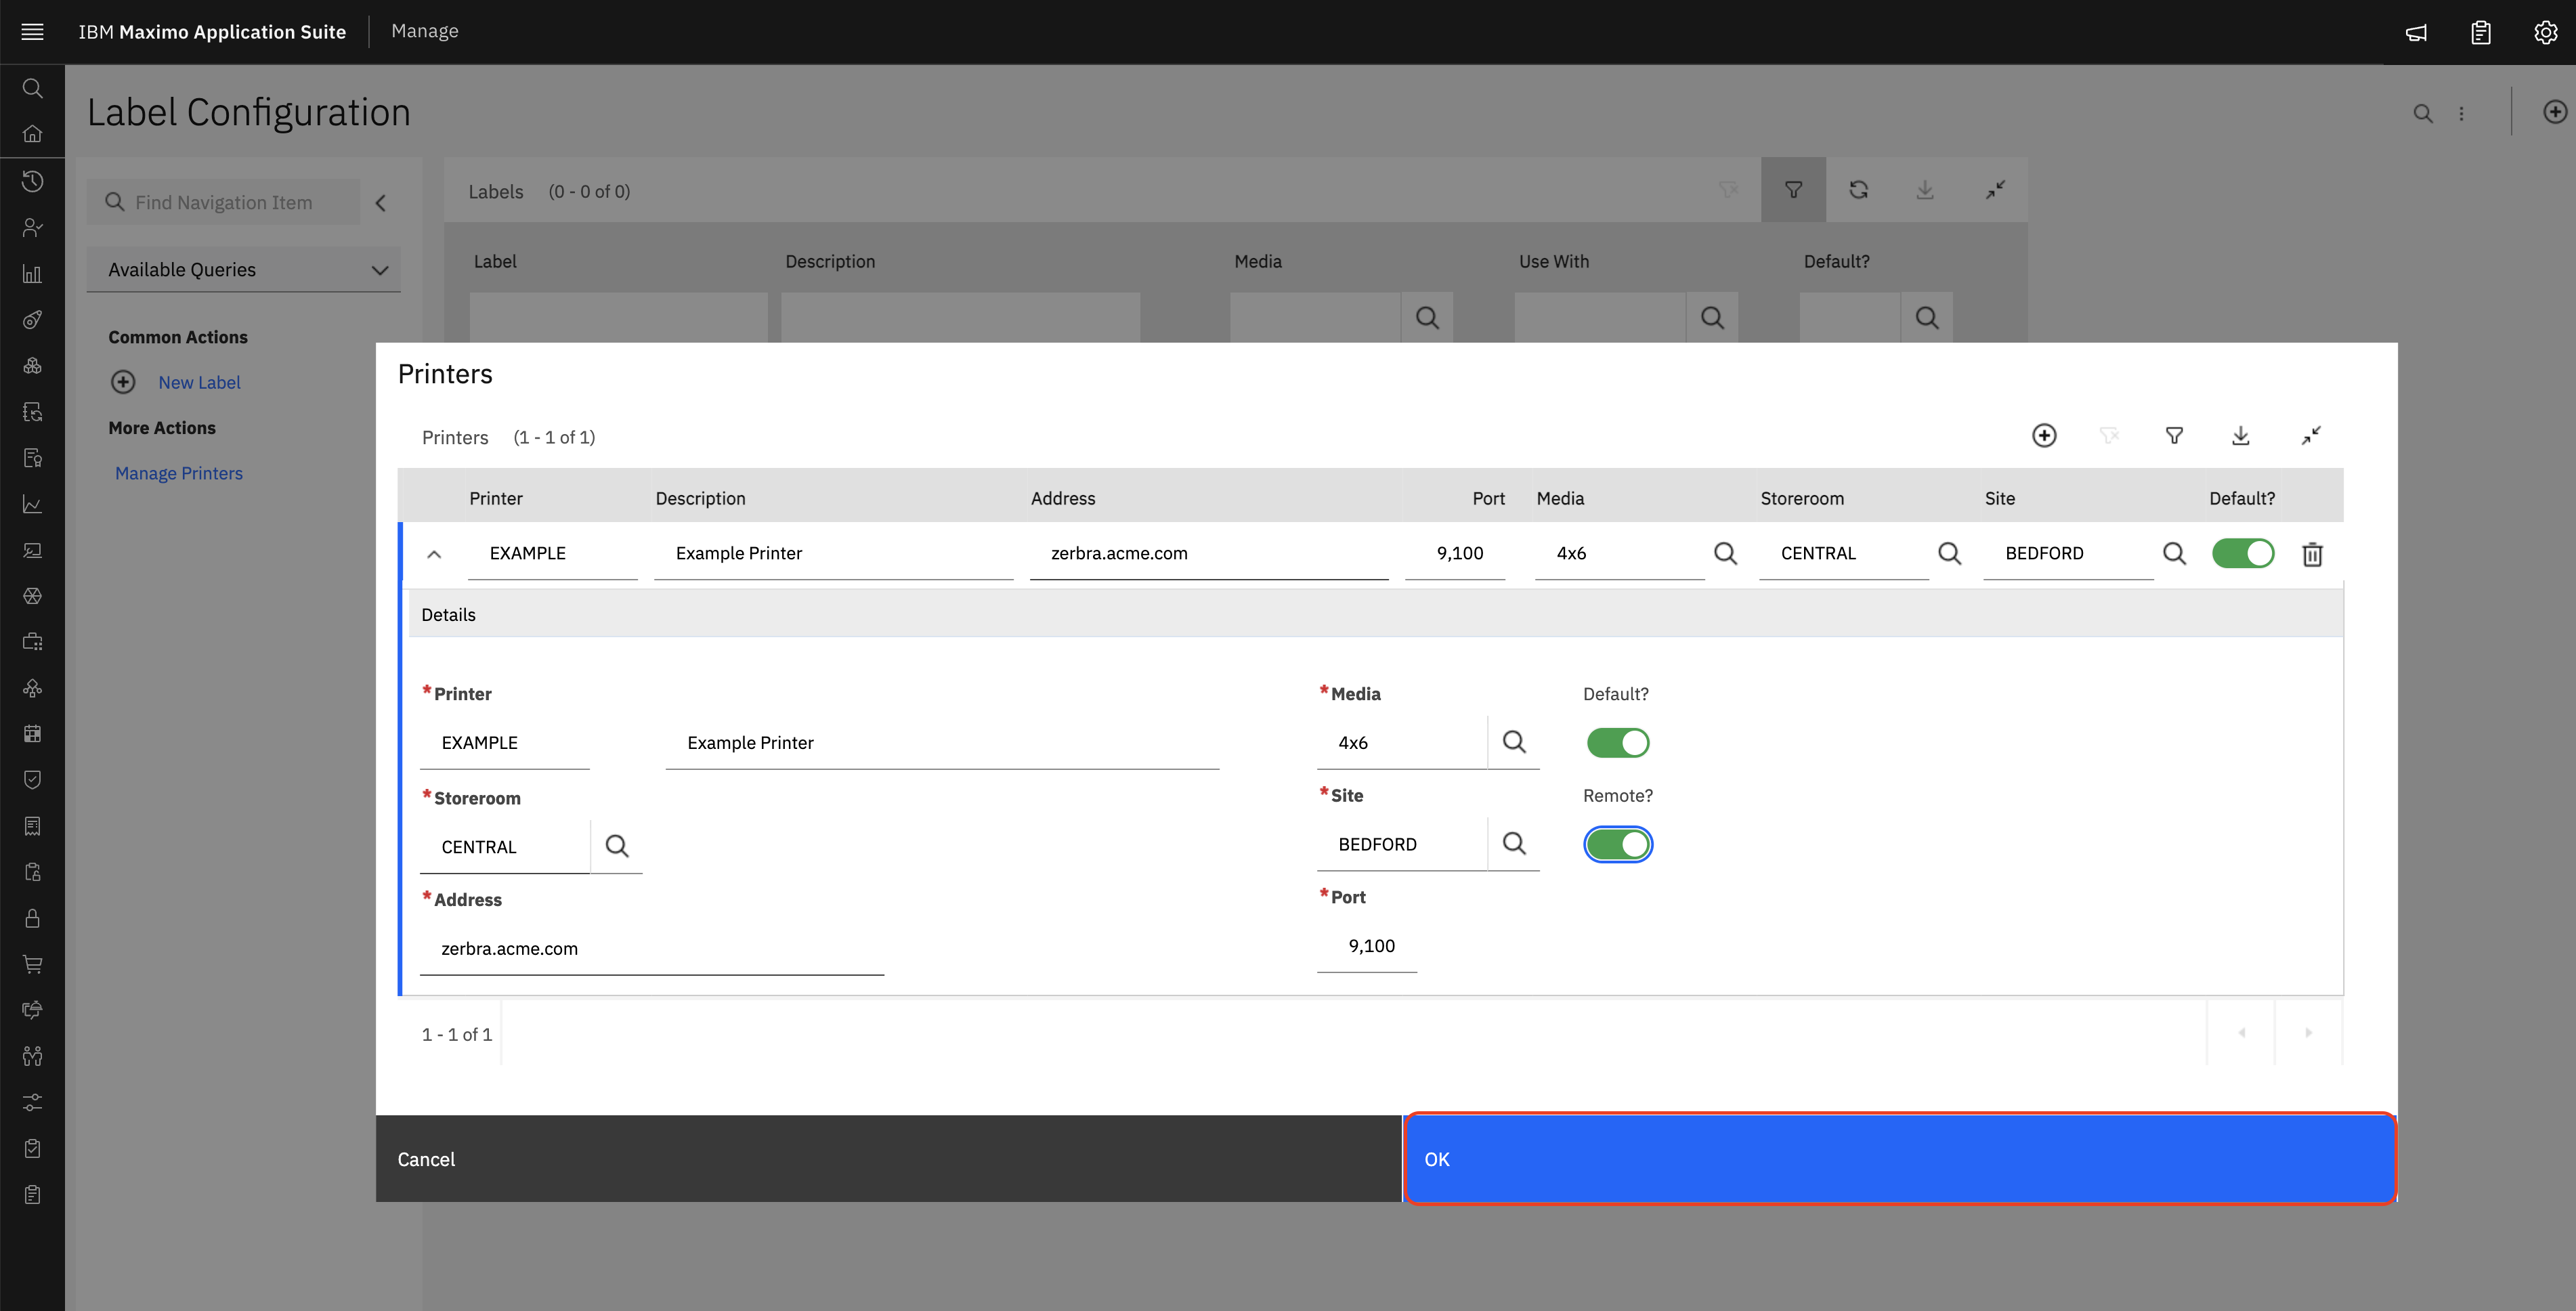Open Media lookup in printer Details section
Image resolution: width=2576 pixels, height=1311 pixels.
pos(1514,742)
